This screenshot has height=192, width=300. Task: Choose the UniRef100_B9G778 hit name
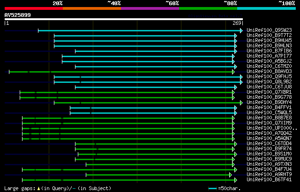(x=269, y=97)
